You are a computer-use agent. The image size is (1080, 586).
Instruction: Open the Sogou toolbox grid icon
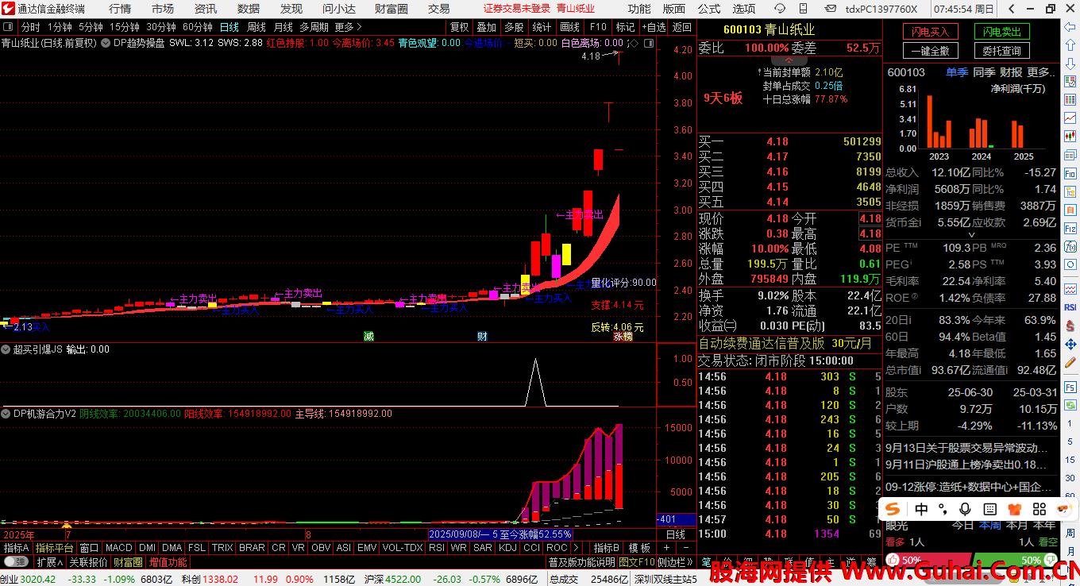pyautogui.click(x=1039, y=509)
